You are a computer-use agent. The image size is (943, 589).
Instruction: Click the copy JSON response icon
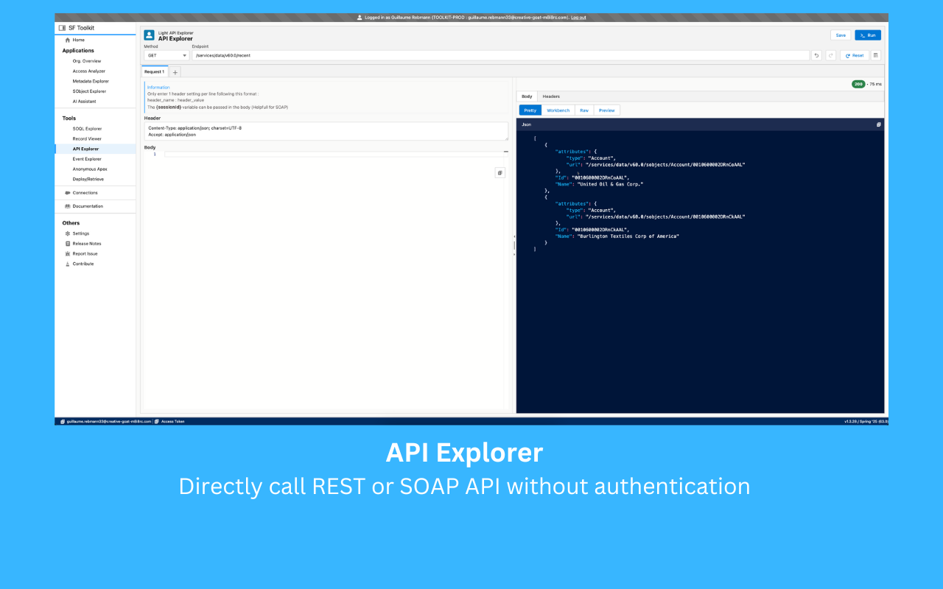point(878,124)
